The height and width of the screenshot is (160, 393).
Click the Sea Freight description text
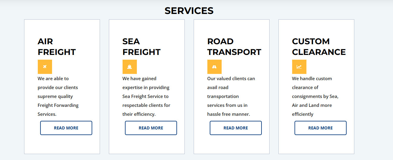tap(146, 96)
